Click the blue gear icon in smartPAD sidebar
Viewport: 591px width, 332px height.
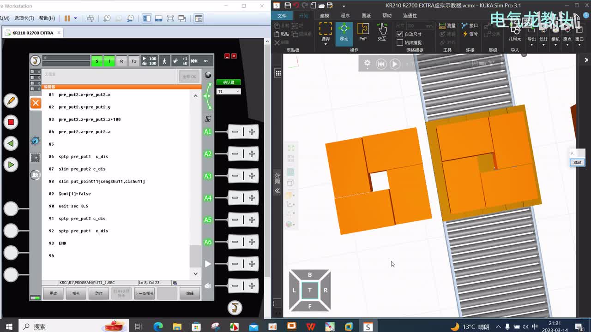pos(35,141)
